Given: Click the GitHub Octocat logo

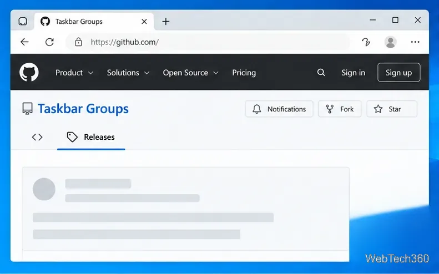Looking at the screenshot, I should click(29, 72).
